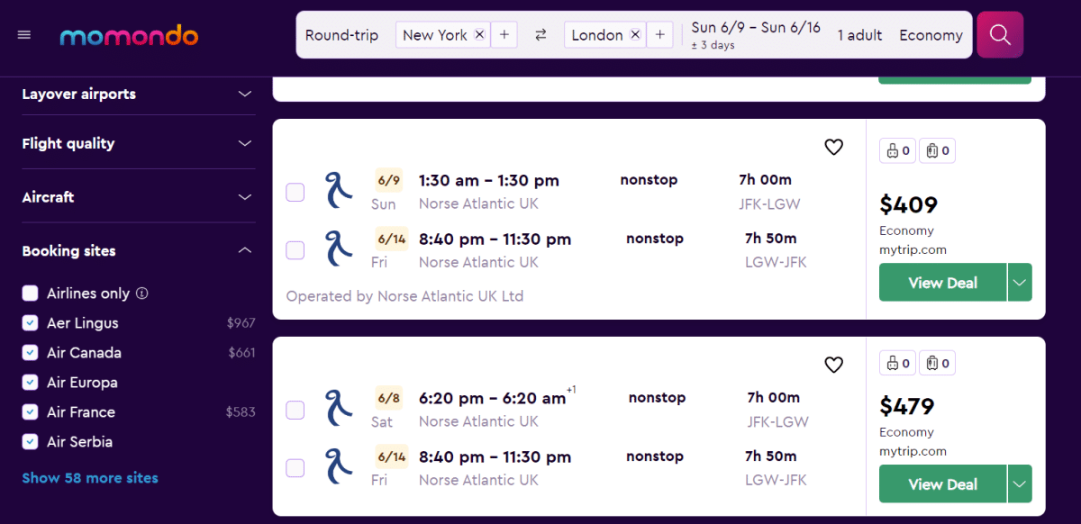Viewport: 1081px width, 524px height.
Task: Open the View Deal dropdown arrow on $409 flight
Action: point(1021,282)
